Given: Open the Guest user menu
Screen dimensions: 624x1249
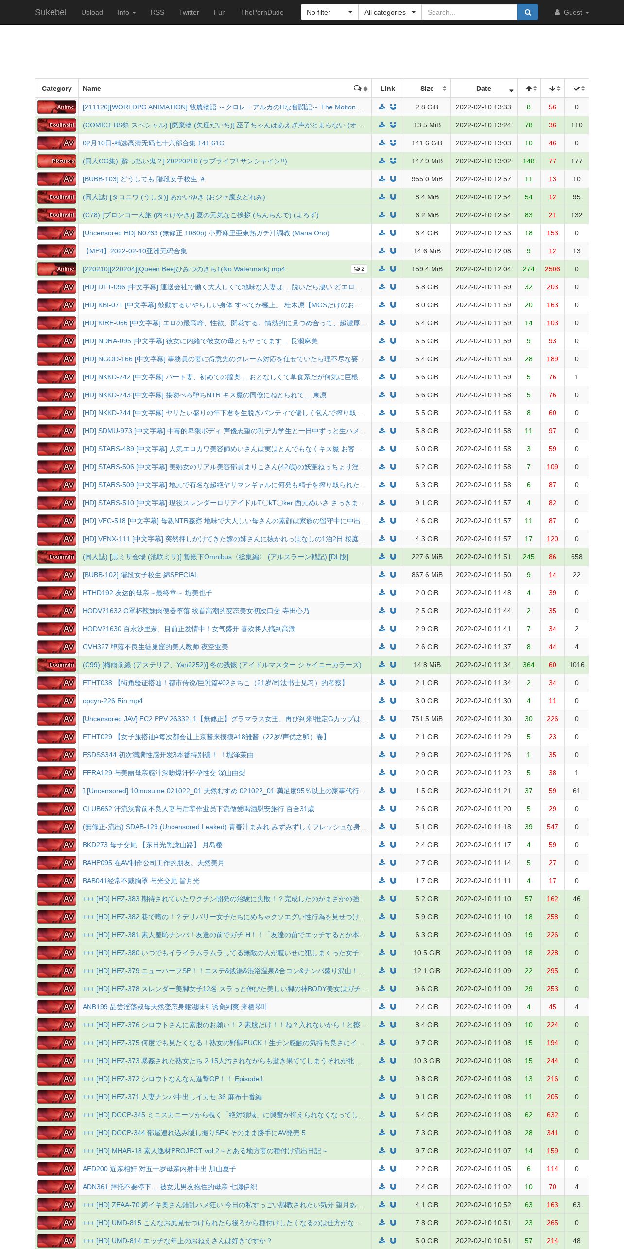Looking at the screenshot, I should point(572,12).
